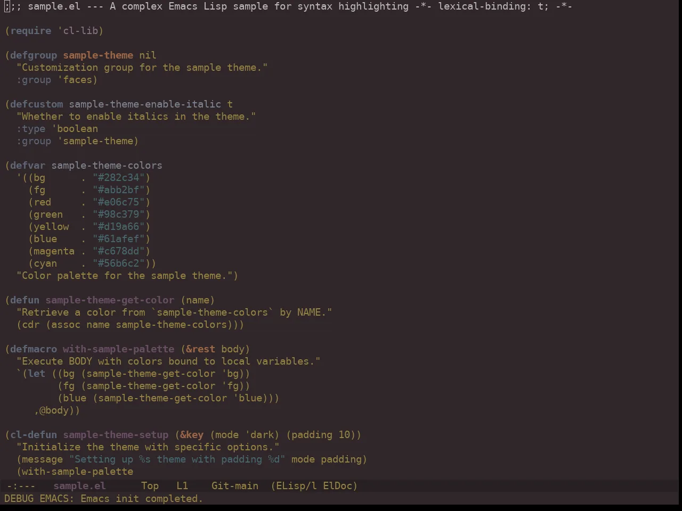The height and width of the screenshot is (511, 682).
Task: Click the echo area message 'Emacs init completed.'
Action: click(142, 499)
